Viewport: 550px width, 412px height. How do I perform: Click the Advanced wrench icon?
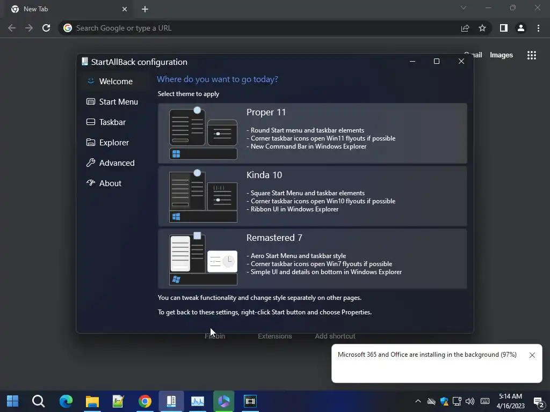(90, 163)
